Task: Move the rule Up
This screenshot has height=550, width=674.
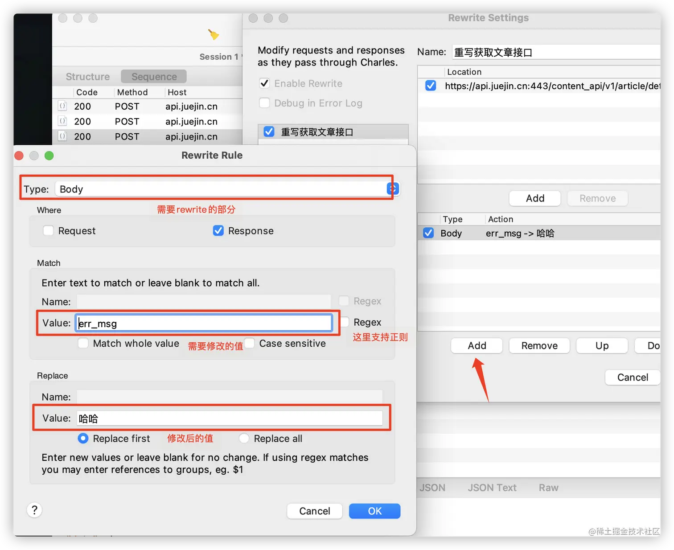Action: (602, 345)
